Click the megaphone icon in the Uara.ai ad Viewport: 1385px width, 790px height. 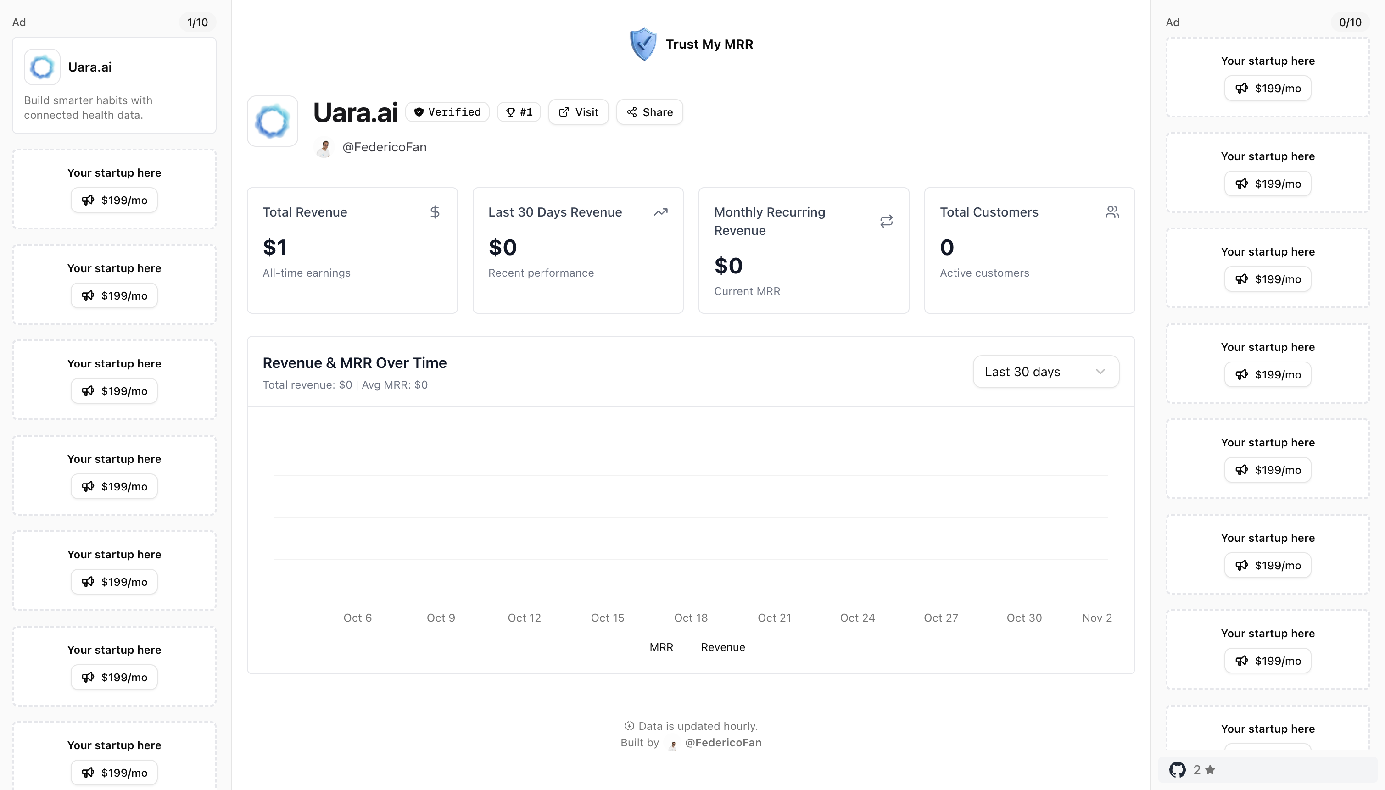tap(89, 200)
